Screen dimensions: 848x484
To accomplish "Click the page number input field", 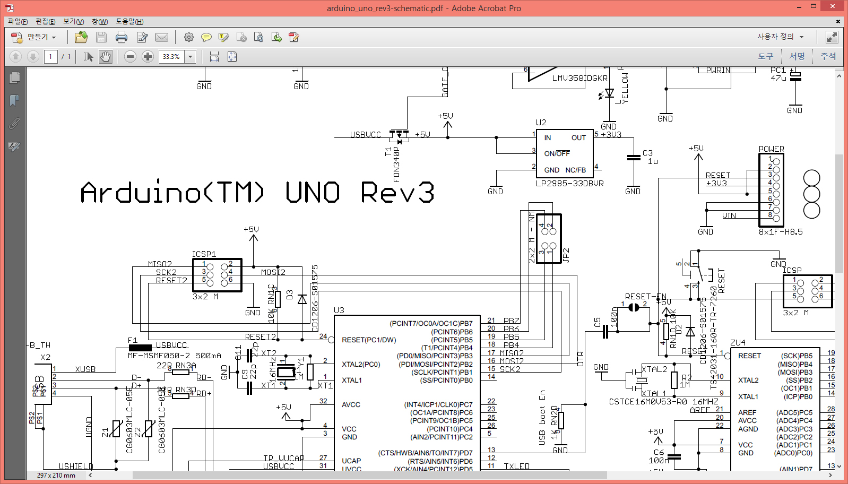I will point(51,57).
